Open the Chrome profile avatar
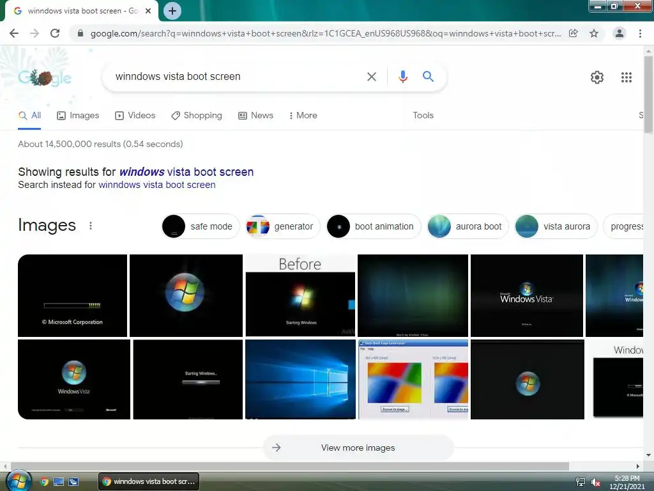 click(x=620, y=33)
